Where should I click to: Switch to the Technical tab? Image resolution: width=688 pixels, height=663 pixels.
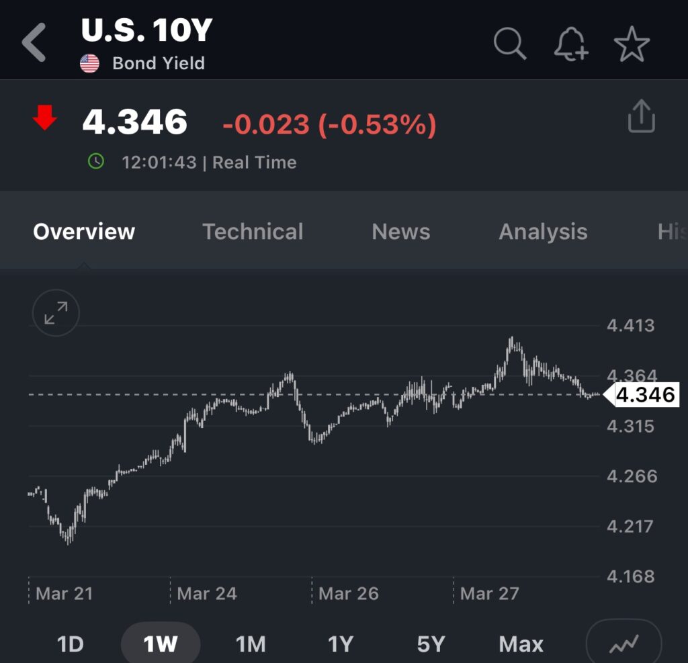coord(253,232)
